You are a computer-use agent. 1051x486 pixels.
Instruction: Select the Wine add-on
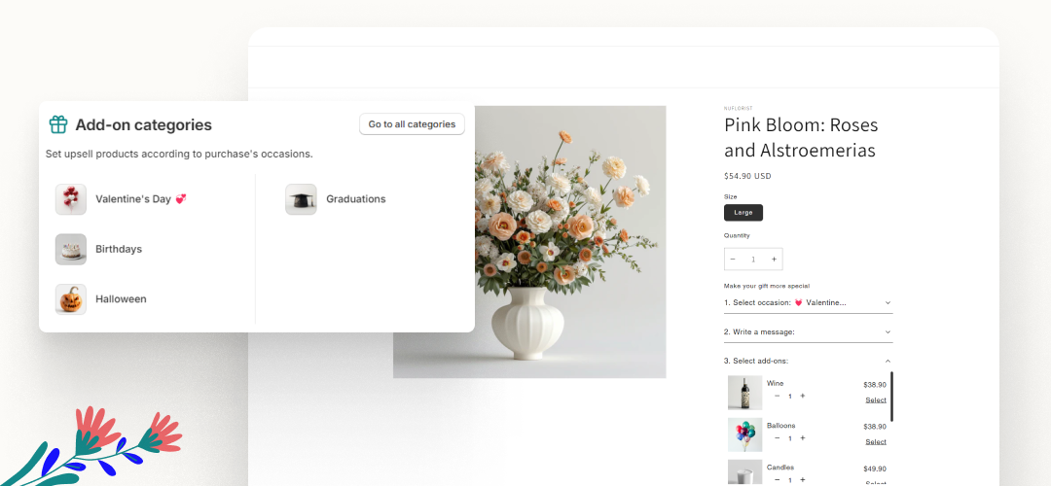(x=876, y=400)
